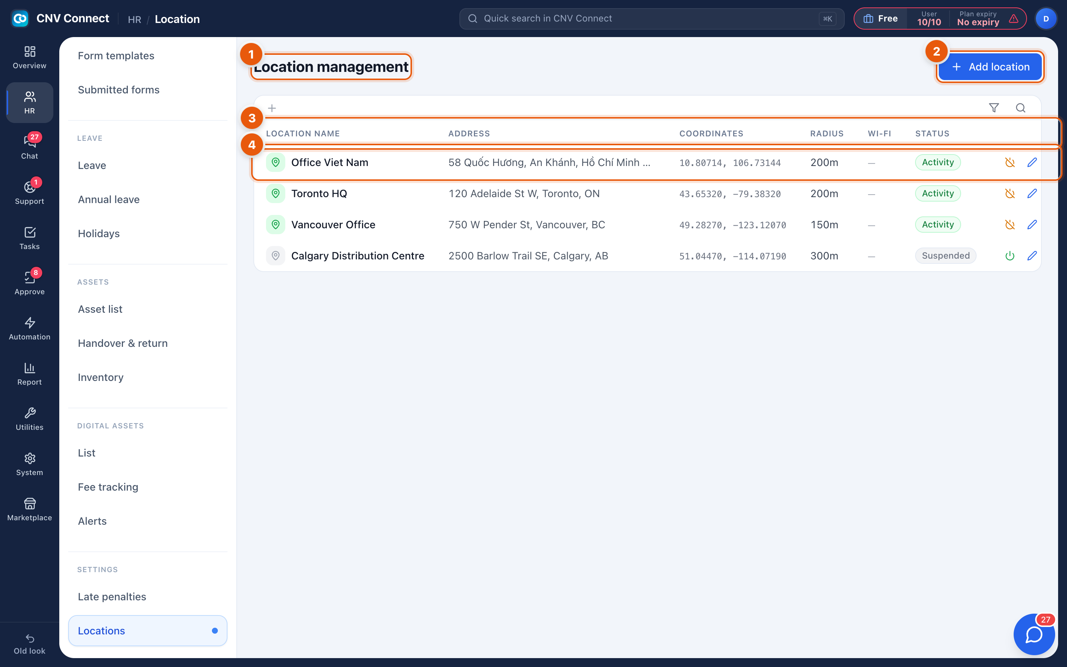Focus the Quick search in CNV Connect field
Viewport: 1067px width, 667px height.
[652, 19]
